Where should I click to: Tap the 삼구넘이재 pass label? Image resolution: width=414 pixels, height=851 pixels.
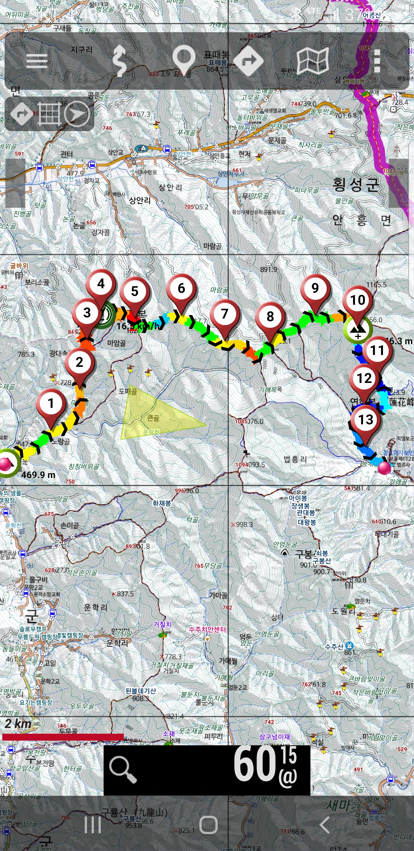[274, 737]
